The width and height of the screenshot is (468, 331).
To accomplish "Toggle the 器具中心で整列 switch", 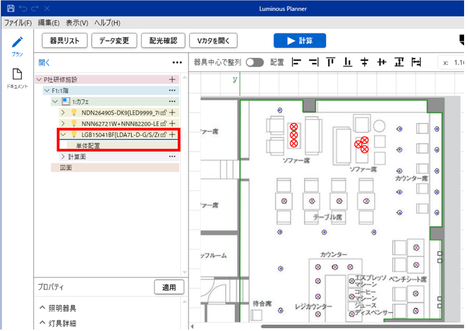I will [254, 62].
